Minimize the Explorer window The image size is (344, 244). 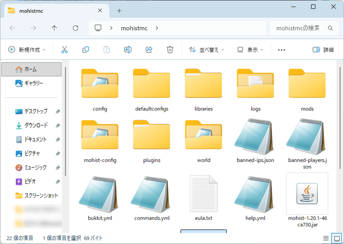[x=293, y=7]
